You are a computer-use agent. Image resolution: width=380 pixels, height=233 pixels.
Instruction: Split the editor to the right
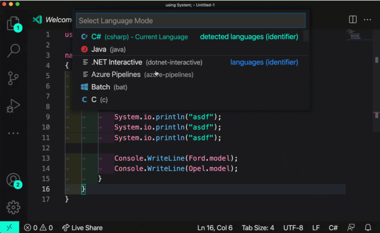[x=353, y=19]
